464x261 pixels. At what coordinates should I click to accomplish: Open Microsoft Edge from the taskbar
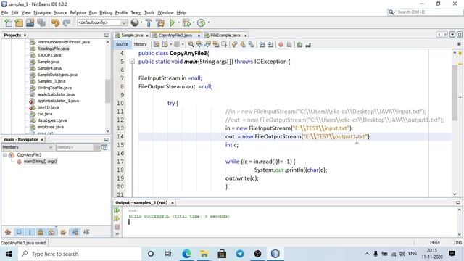(x=187, y=254)
